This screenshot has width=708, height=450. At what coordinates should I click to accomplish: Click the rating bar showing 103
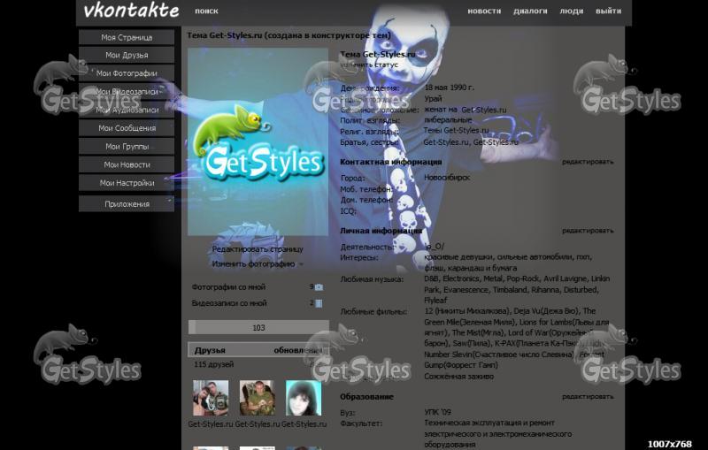(258, 328)
